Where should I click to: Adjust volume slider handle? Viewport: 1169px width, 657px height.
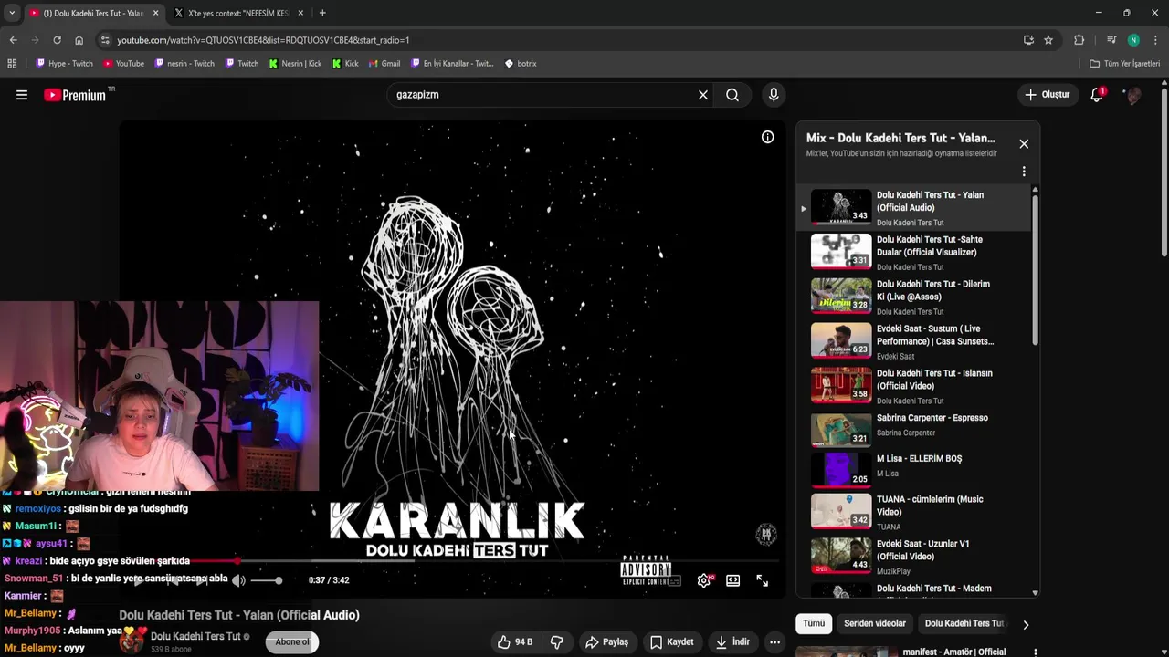click(x=279, y=580)
